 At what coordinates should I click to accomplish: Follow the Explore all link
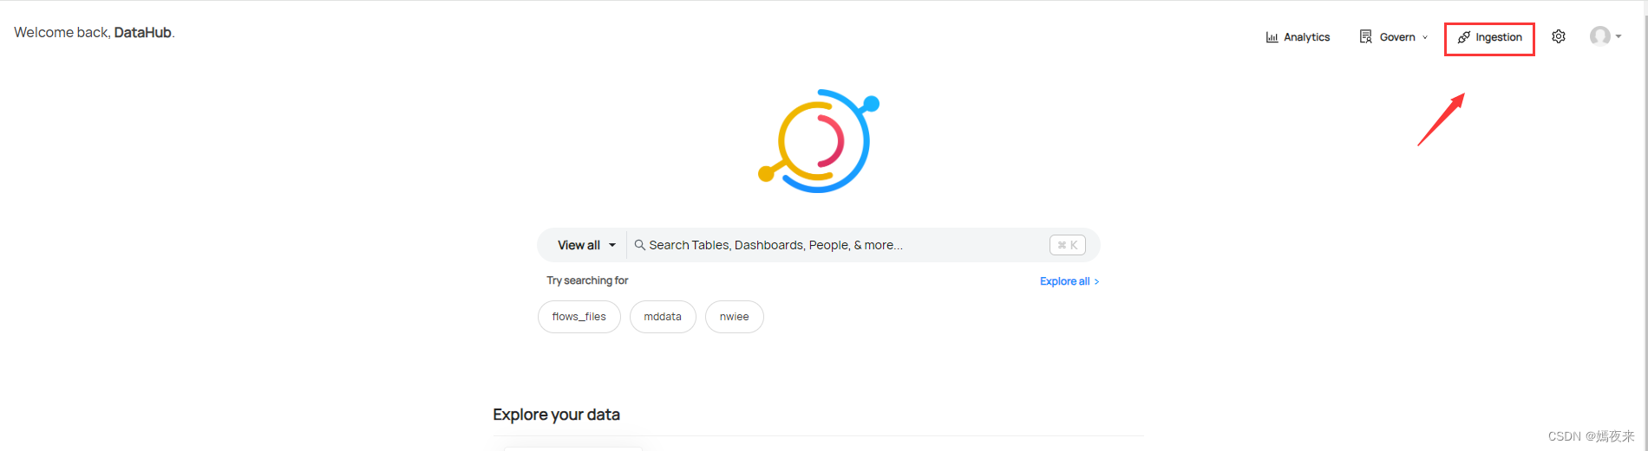1069,281
